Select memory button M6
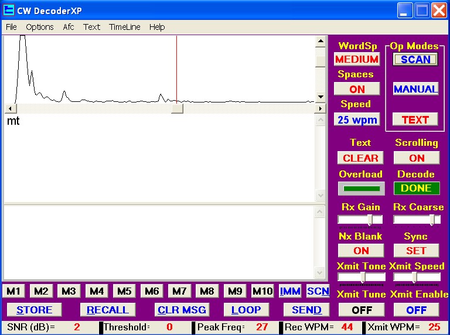This screenshot has width=450, height=335. point(152,291)
